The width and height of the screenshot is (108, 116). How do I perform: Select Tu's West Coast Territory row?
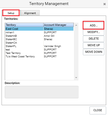(x=39, y=57)
